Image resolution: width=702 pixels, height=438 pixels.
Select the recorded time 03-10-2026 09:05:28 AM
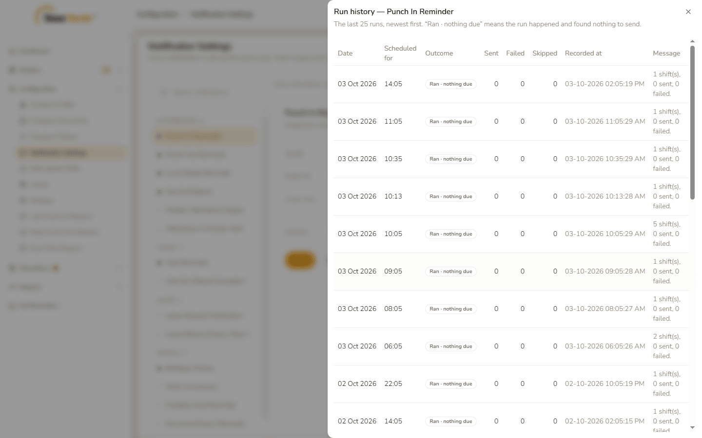[x=605, y=271]
